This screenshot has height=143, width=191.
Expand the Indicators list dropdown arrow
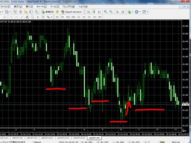[133, 12]
